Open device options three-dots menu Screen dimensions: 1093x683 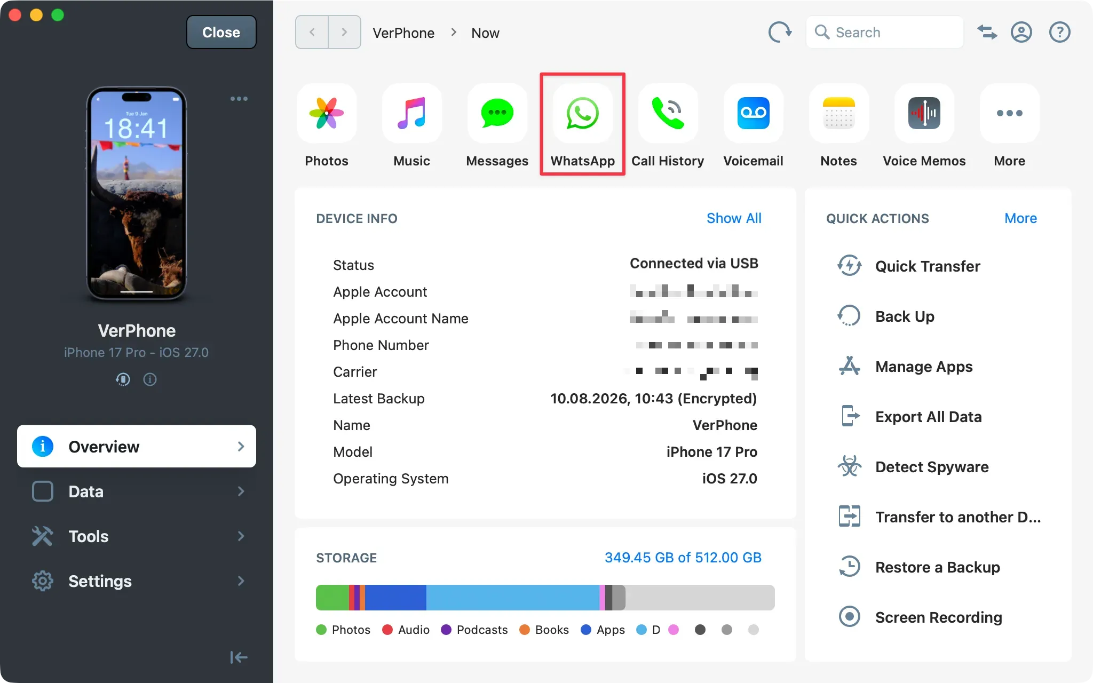tap(239, 99)
